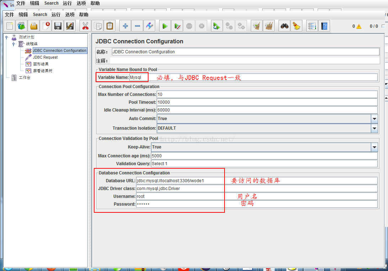Click the Max Connection age field
Screen dimensions: 388x271
264,156
